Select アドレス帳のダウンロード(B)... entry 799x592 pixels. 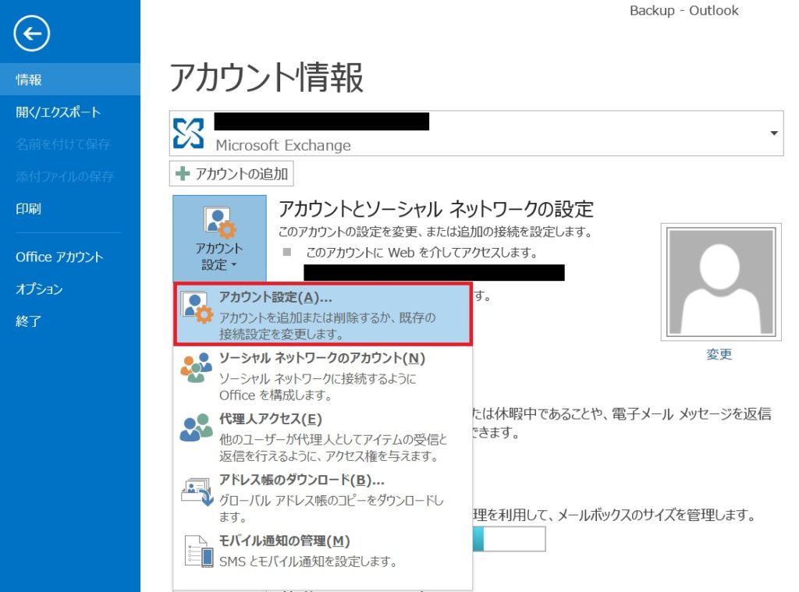(x=323, y=498)
